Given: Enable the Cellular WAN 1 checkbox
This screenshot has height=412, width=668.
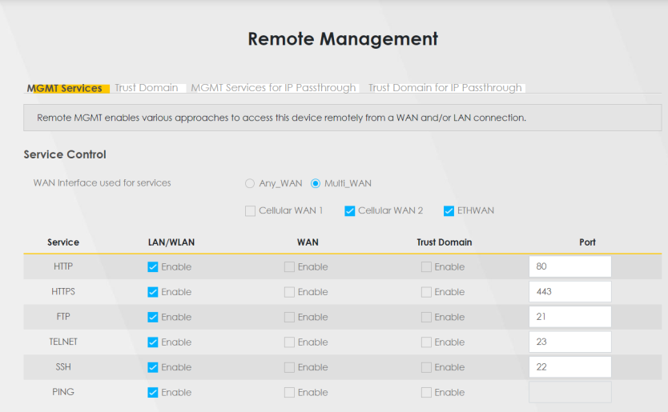Looking at the screenshot, I should pos(251,211).
